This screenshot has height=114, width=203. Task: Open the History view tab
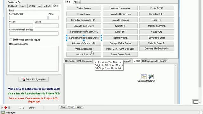79,107
